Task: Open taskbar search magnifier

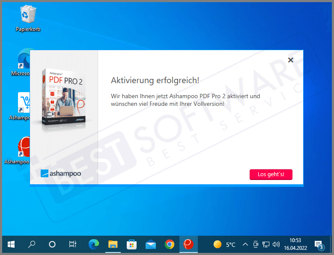Action: click(x=32, y=244)
